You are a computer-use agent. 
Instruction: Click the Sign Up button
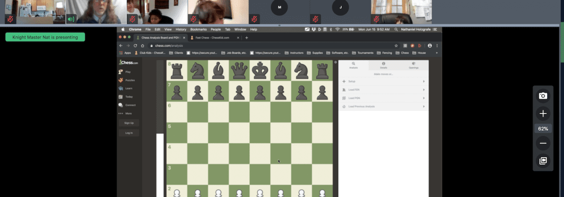(x=129, y=123)
